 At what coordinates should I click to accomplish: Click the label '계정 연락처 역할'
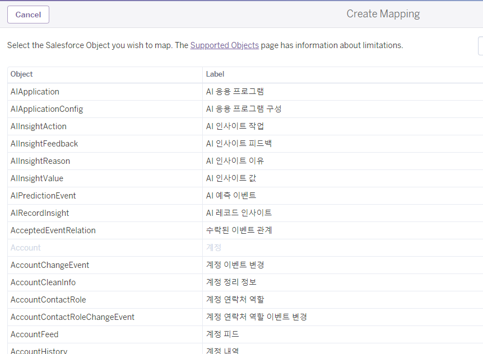point(235,300)
